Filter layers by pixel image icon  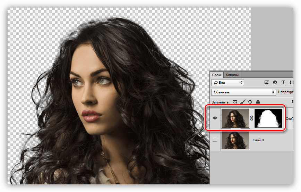click(x=267, y=82)
